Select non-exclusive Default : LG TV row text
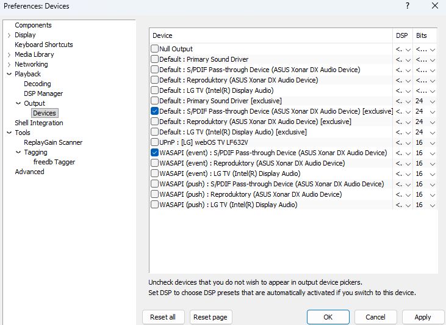The height and width of the screenshot is (325, 446). click(216, 90)
